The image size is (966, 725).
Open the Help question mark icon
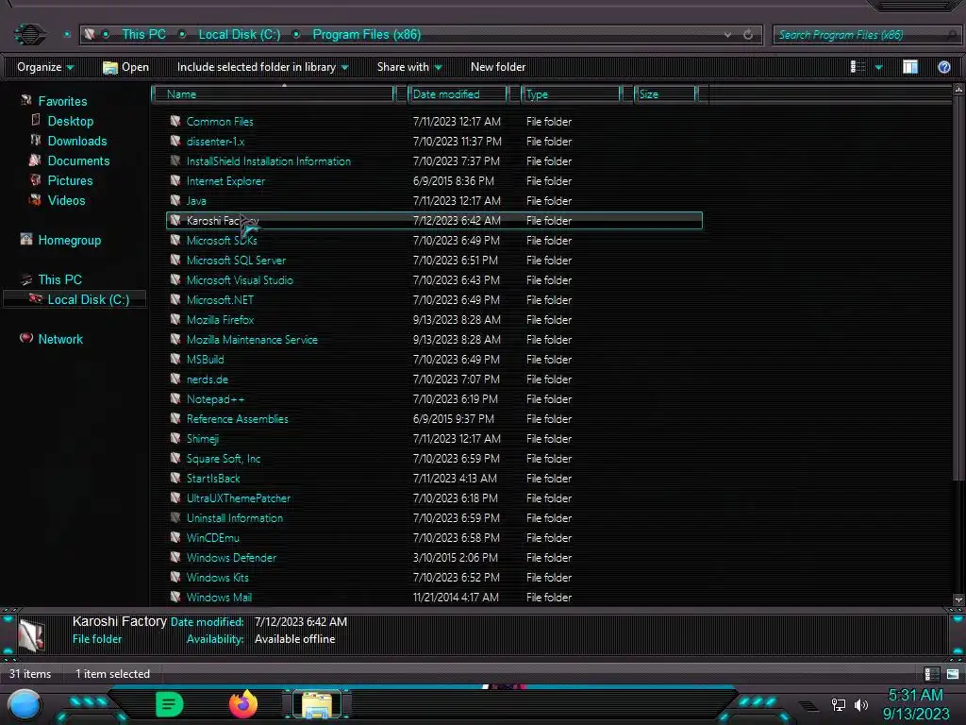943,67
